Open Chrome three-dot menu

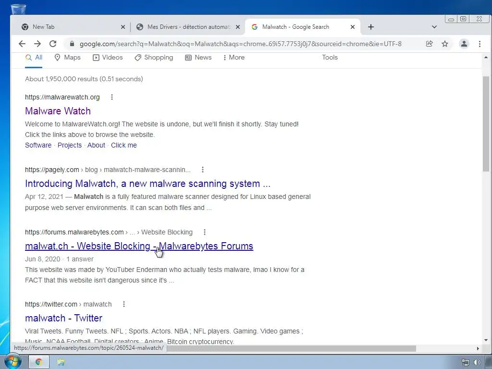point(480,44)
